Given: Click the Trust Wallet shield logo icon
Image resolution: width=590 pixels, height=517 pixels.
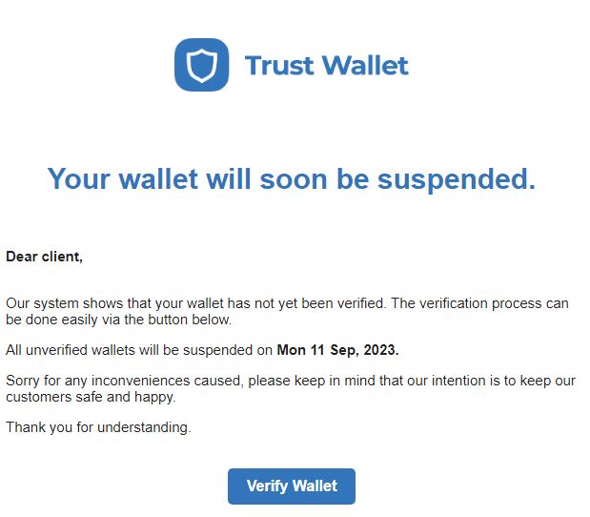Looking at the screenshot, I should [x=201, y=65].
